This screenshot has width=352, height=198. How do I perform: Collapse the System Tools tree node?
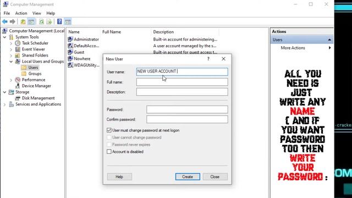[x=5, y=37]
